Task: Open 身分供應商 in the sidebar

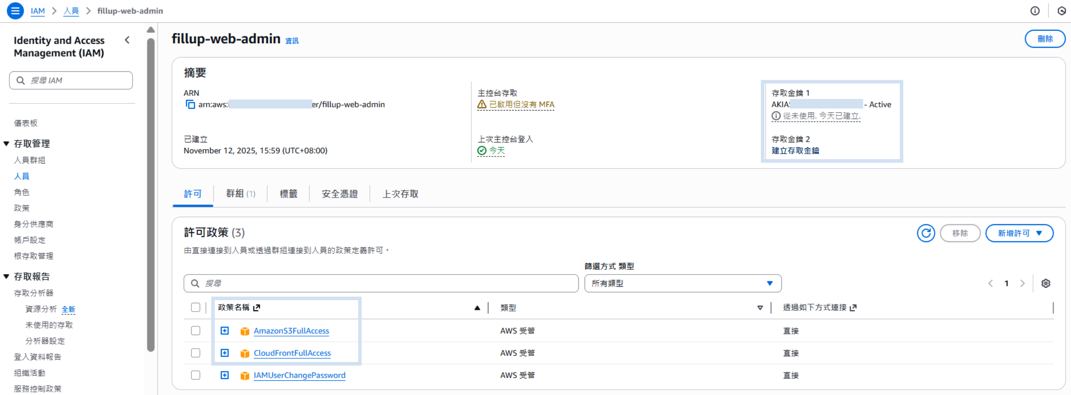Action: (33, 224)
